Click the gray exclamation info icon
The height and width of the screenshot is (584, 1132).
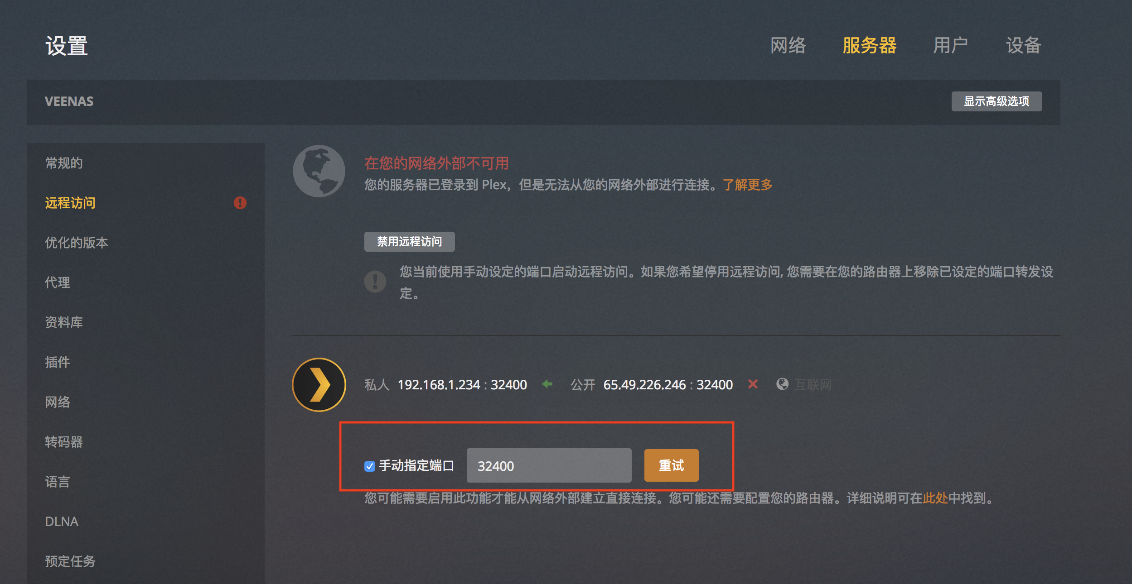375,282
